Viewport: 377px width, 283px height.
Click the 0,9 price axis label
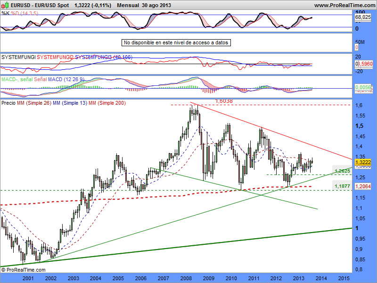point(359,249)
